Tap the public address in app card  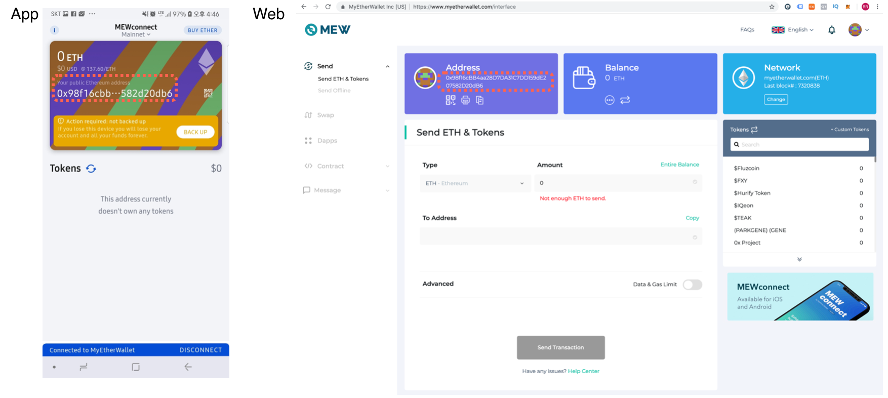114,93
